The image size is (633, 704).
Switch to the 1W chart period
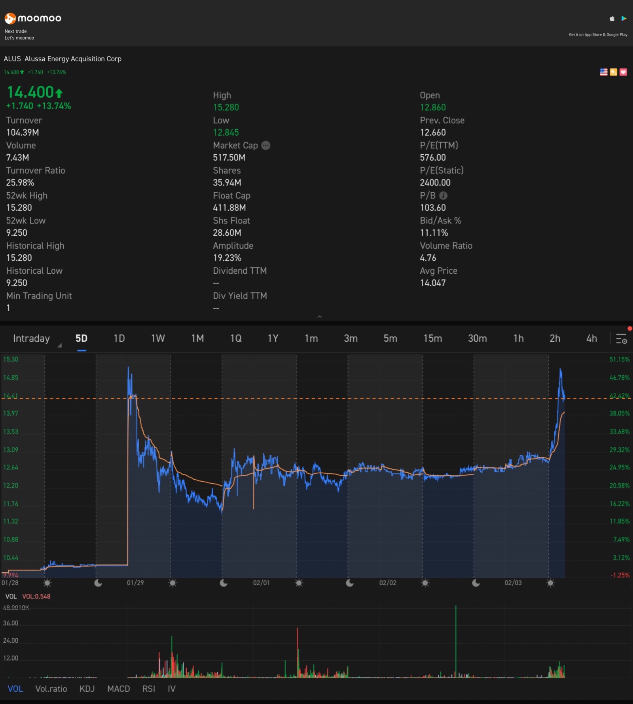click(x=158, y=339)
